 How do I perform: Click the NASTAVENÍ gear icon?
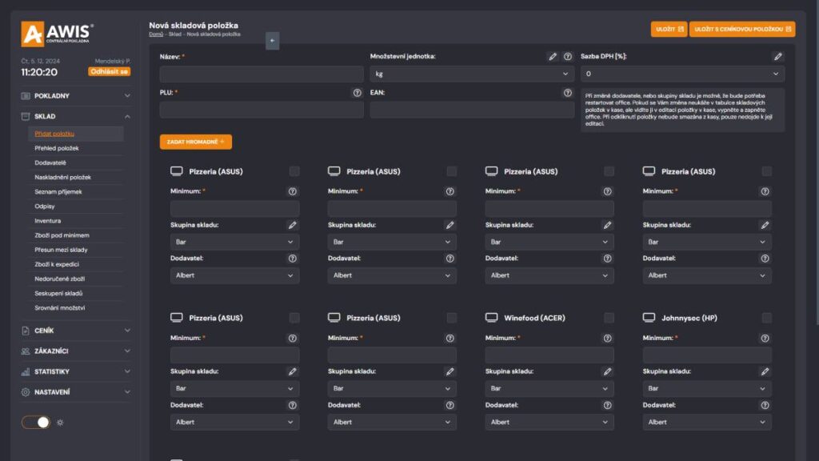[x=26, y=392]
